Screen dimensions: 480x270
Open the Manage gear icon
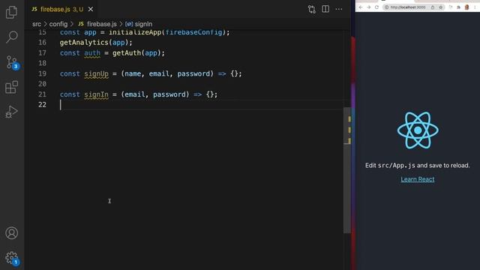tap(12, 258)
